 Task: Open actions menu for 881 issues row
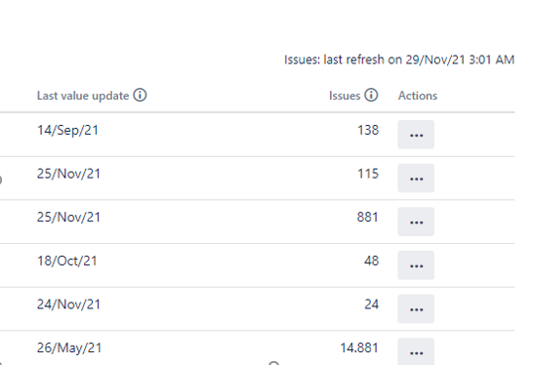coord(416,222)
